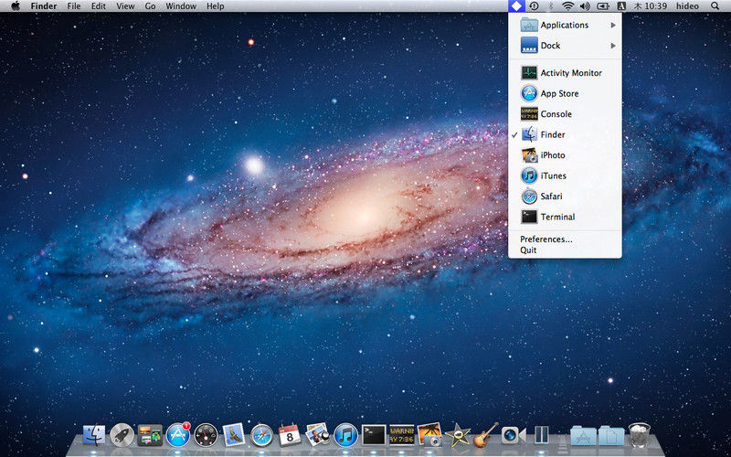731x457 pixels.
Task: Open the Trash in the Dock
Action: pyautogui.click(x=641, y=435)
